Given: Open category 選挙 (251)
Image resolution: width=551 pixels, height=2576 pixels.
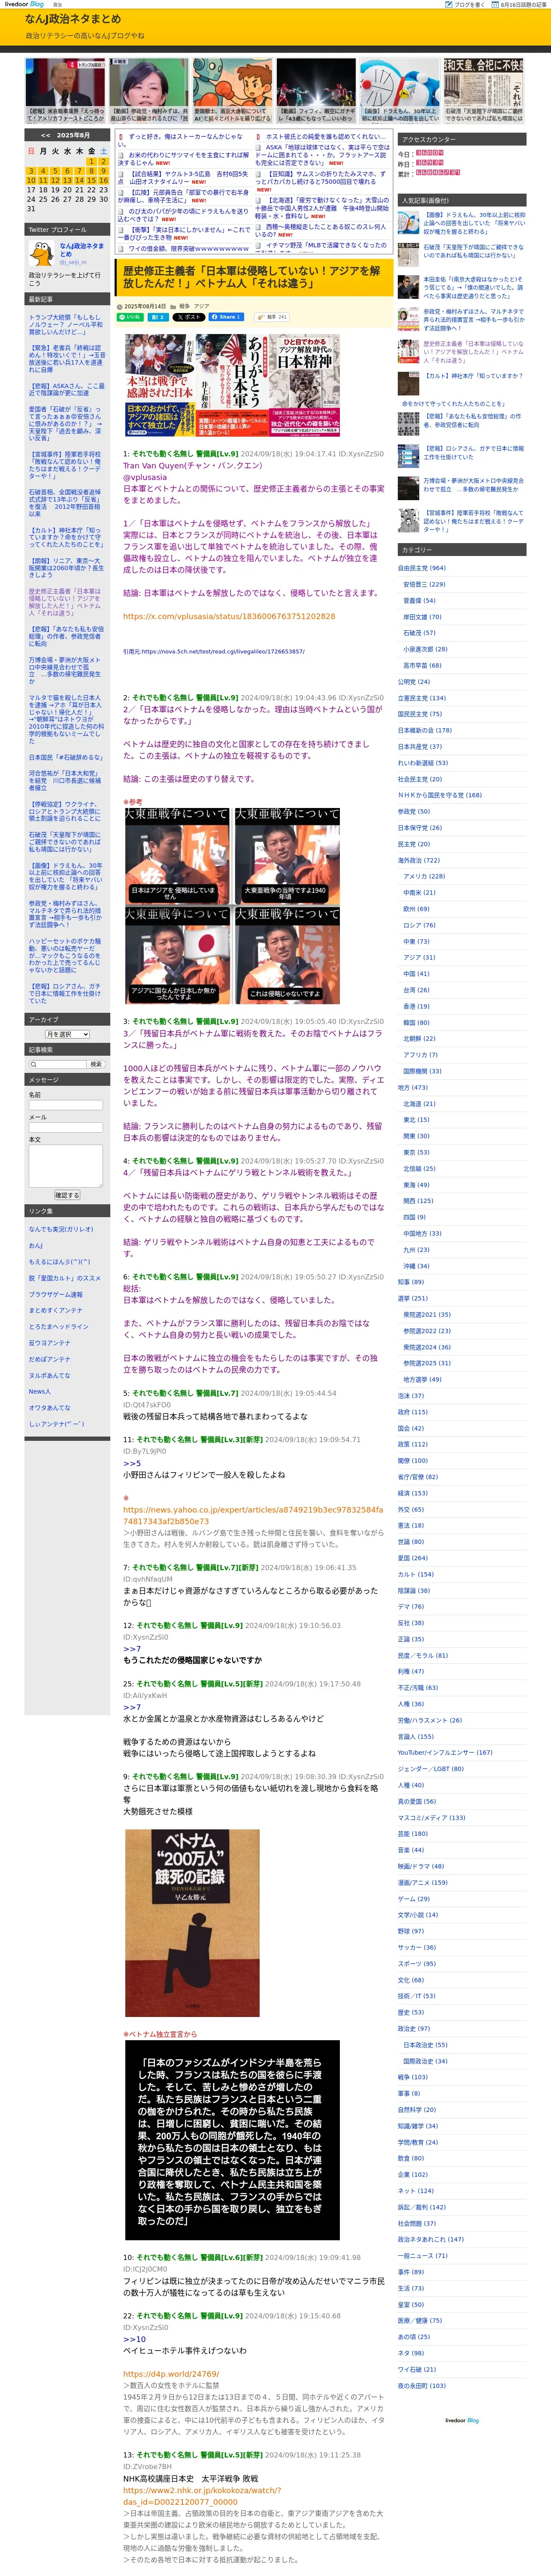Looking at the screenshot, I should point(412,1298).
